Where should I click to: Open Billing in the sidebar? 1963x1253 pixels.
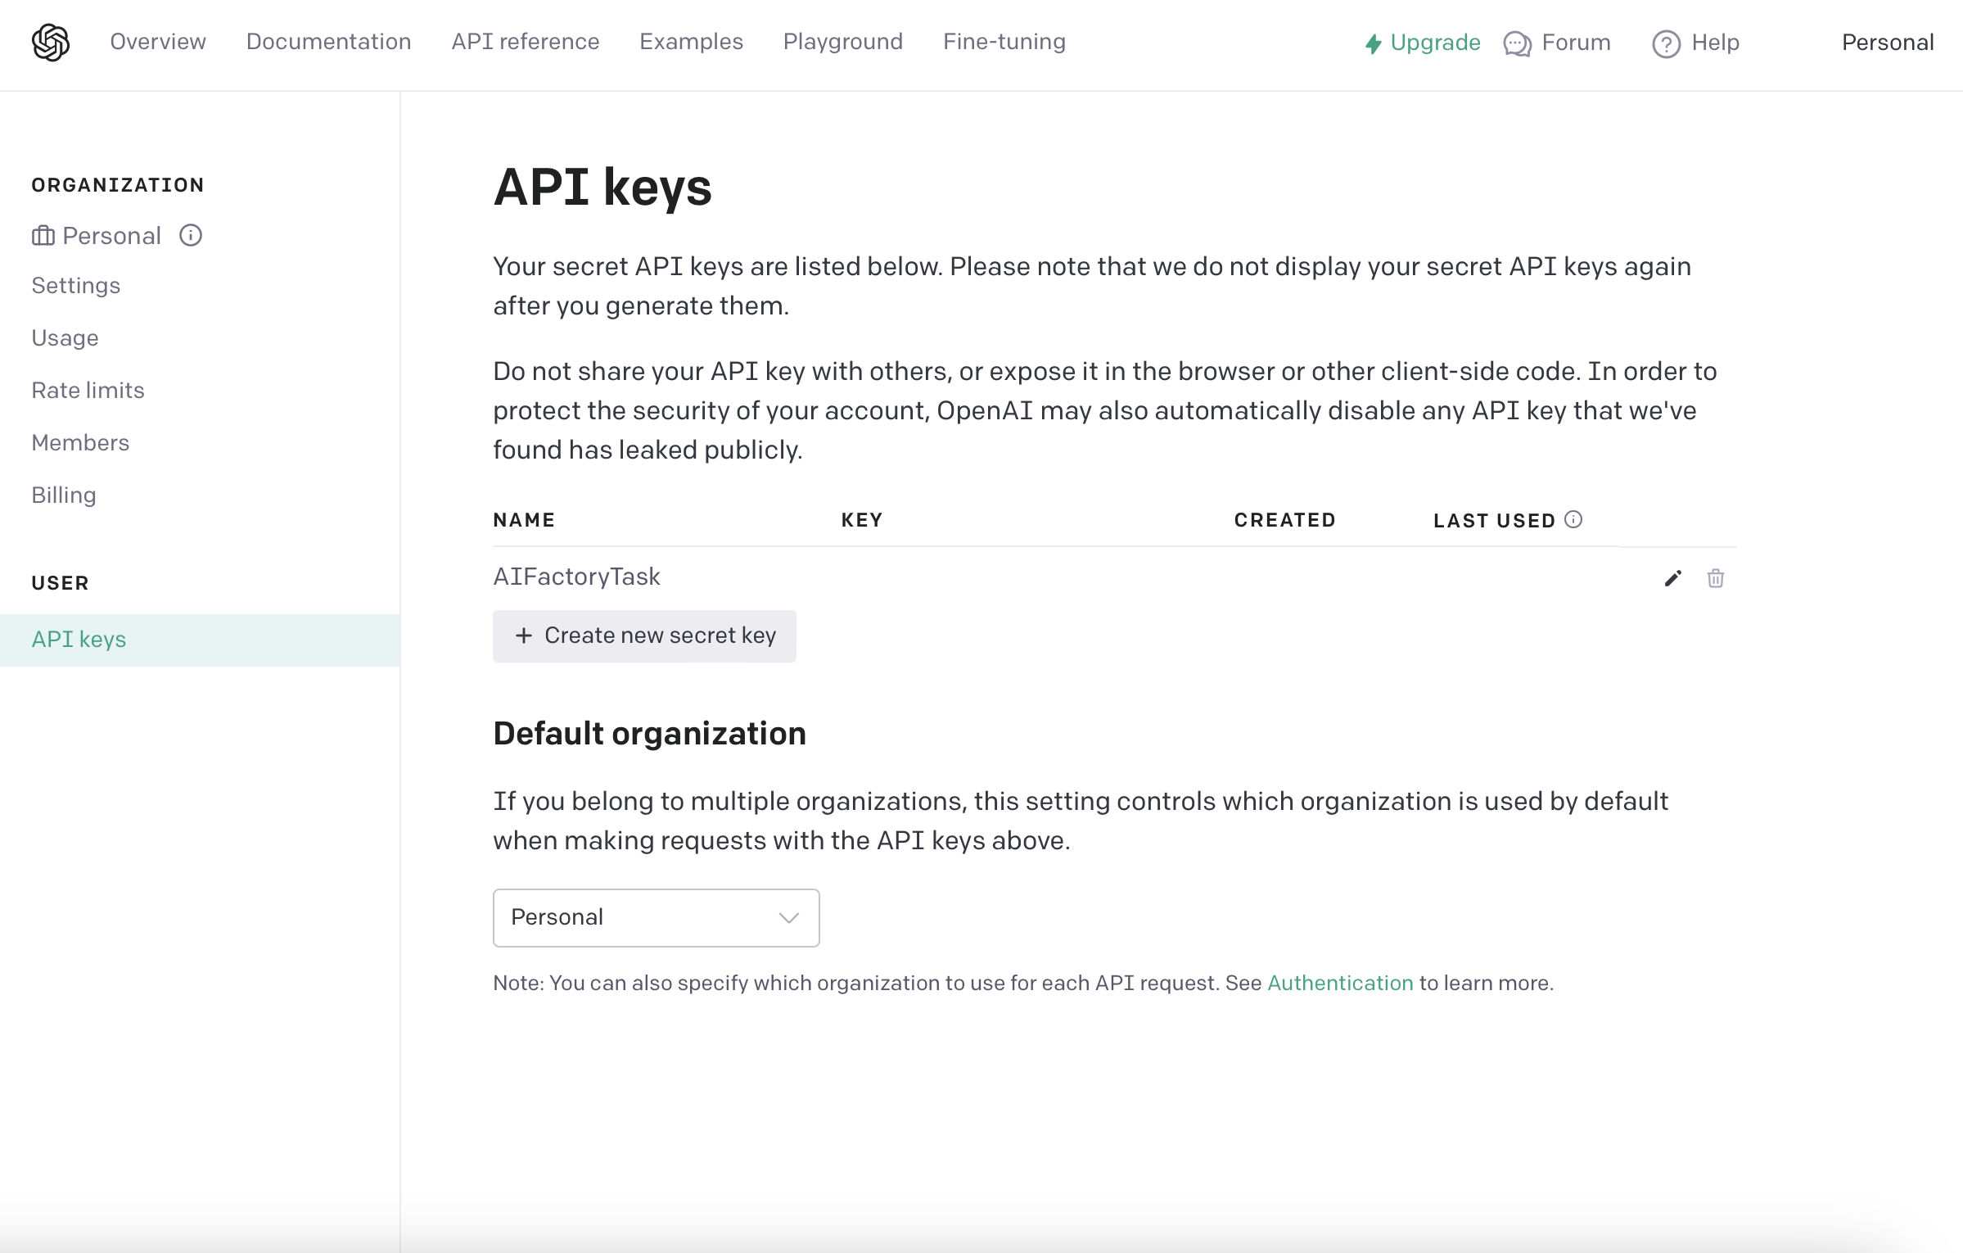64,495
